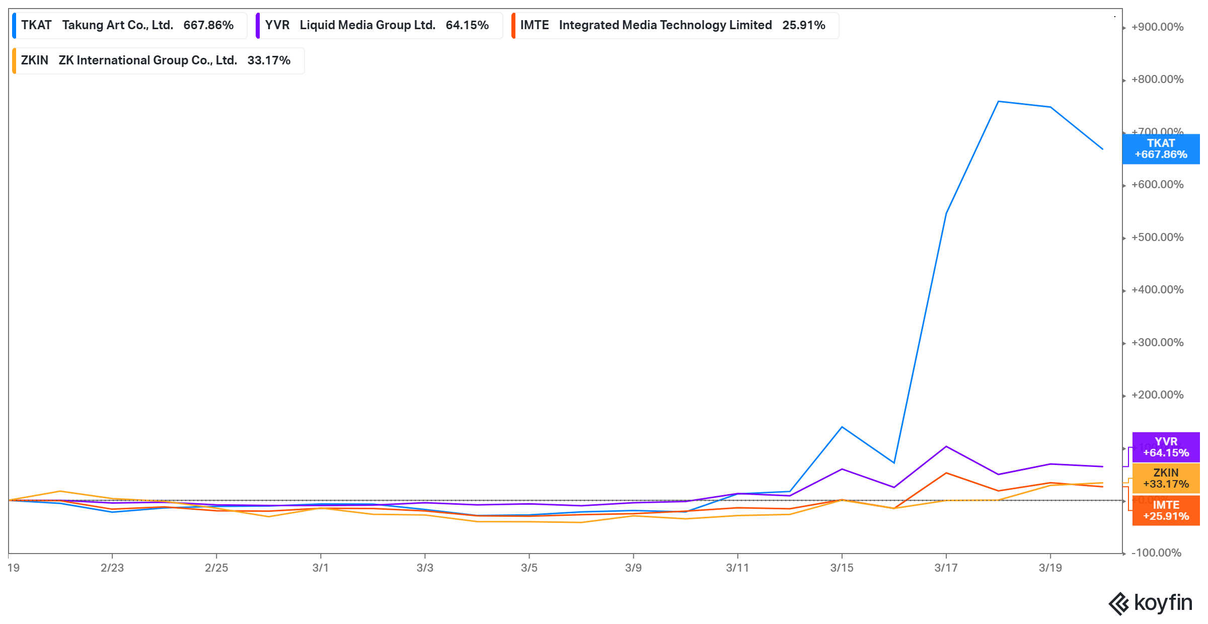Image resolution: width=1208 pixels, height=624 pixels.
Task: Click the yellow-orange ZKIN color bar in legend
Action: [14, 61]
